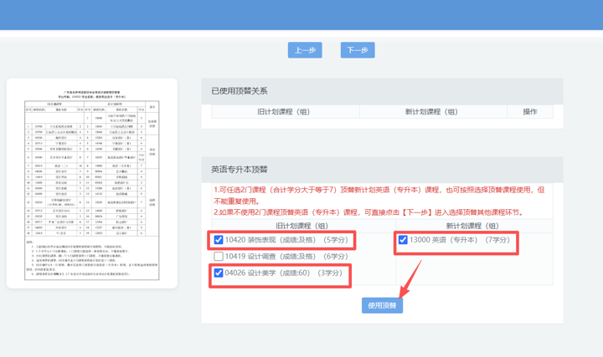Click 旧计划课程(组) header in the used-substitution table
Image resolution: width=603 pixels, height=357 pixels.
pos(286,111)
